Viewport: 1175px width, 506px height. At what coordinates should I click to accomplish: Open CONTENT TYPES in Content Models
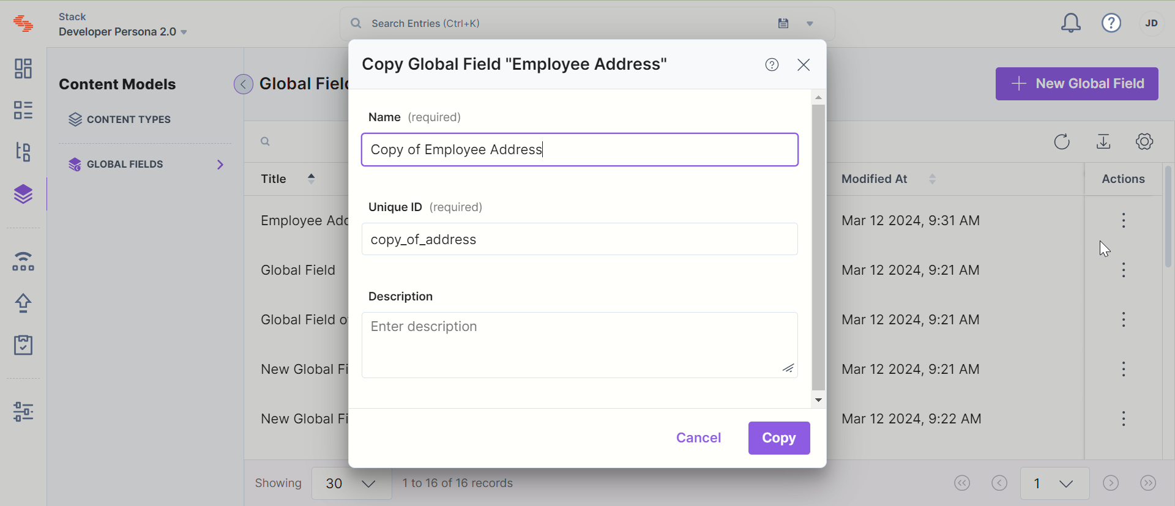click(120, 119)
